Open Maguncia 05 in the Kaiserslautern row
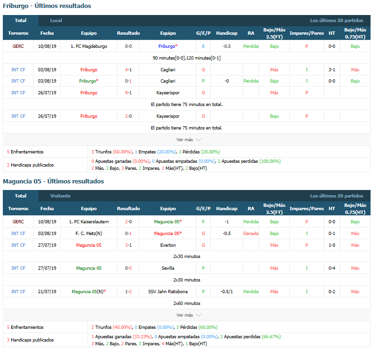Screen dimensions: 379x349 (168, 221)
